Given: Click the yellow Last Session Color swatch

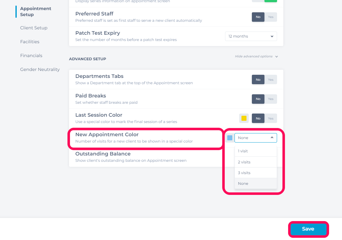Looking at the screenshot, I should pos(244,118).
